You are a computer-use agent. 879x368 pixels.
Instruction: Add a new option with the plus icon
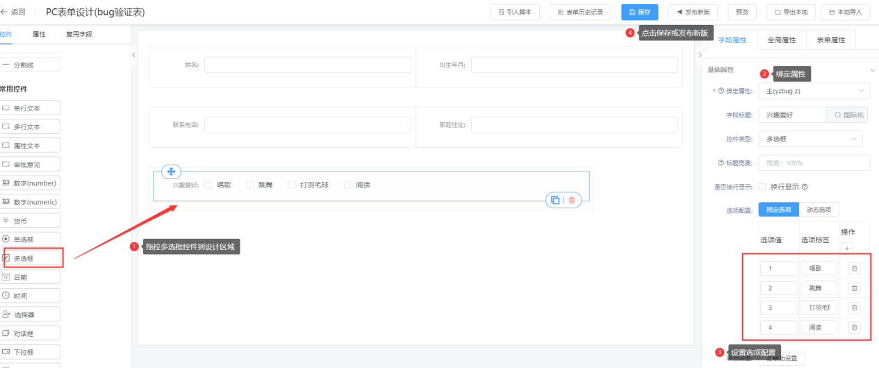tap(846, 248)
